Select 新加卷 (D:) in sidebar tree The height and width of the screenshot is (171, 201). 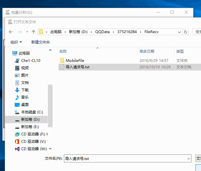[x=26, y=120]
